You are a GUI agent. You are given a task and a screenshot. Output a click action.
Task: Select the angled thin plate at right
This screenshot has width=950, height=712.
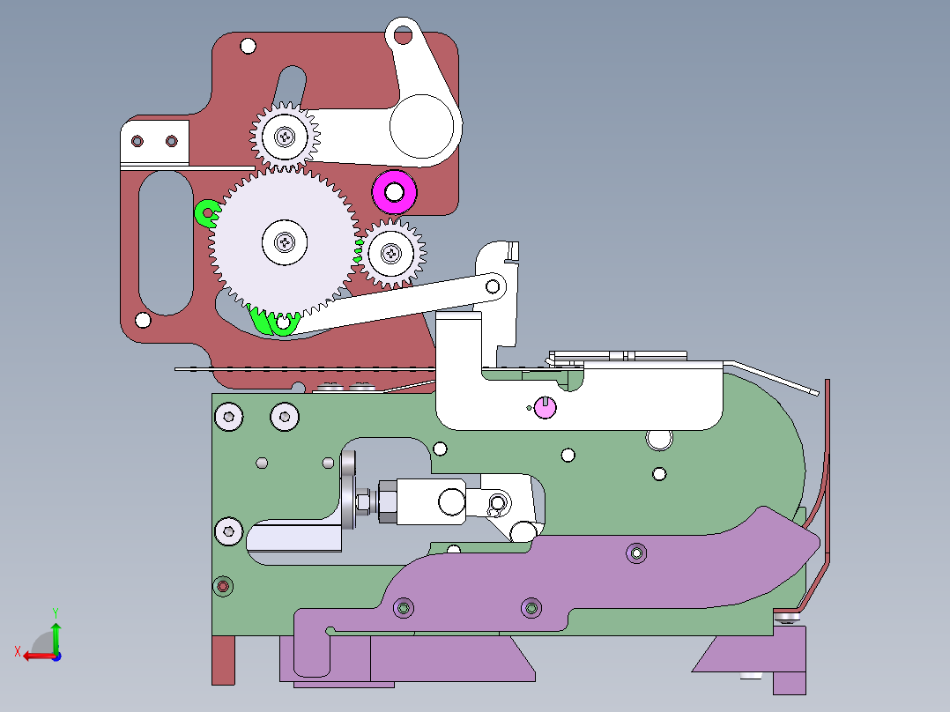coord(774,378)
